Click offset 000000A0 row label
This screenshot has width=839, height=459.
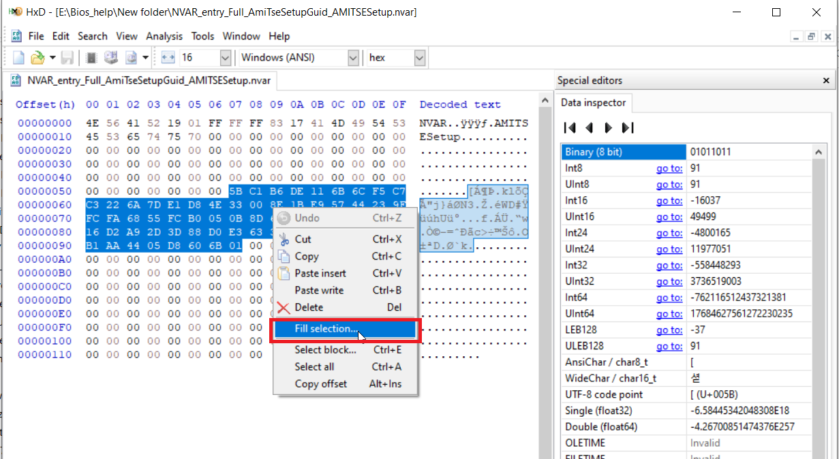pos(44,259)
